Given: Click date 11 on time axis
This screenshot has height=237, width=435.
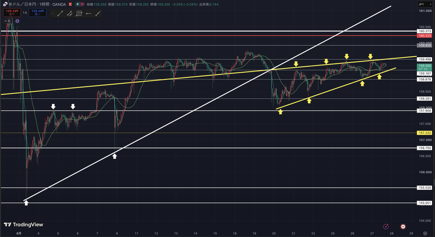Looking at the screenshot, I should 137,234.
